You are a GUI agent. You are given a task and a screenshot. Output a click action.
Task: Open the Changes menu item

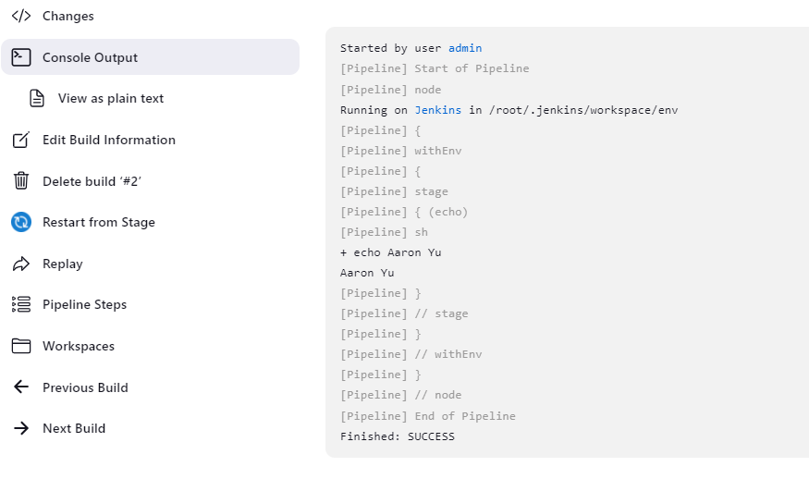pos(68,16)
